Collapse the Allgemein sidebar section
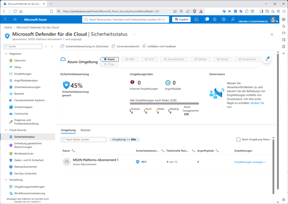288x204 pixels. click(x=6, y=54)
